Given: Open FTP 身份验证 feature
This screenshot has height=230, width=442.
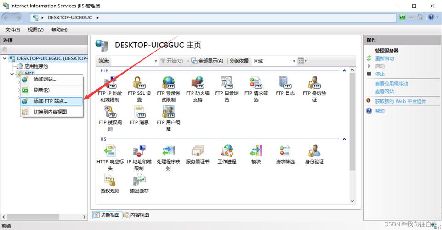Looking at the screenshot, I should (x=314, y=83).
